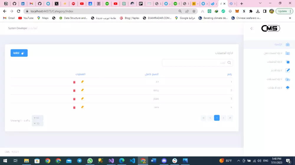Open YouTube bookmark
Viewport: 295px width, 165px height.
26,18
